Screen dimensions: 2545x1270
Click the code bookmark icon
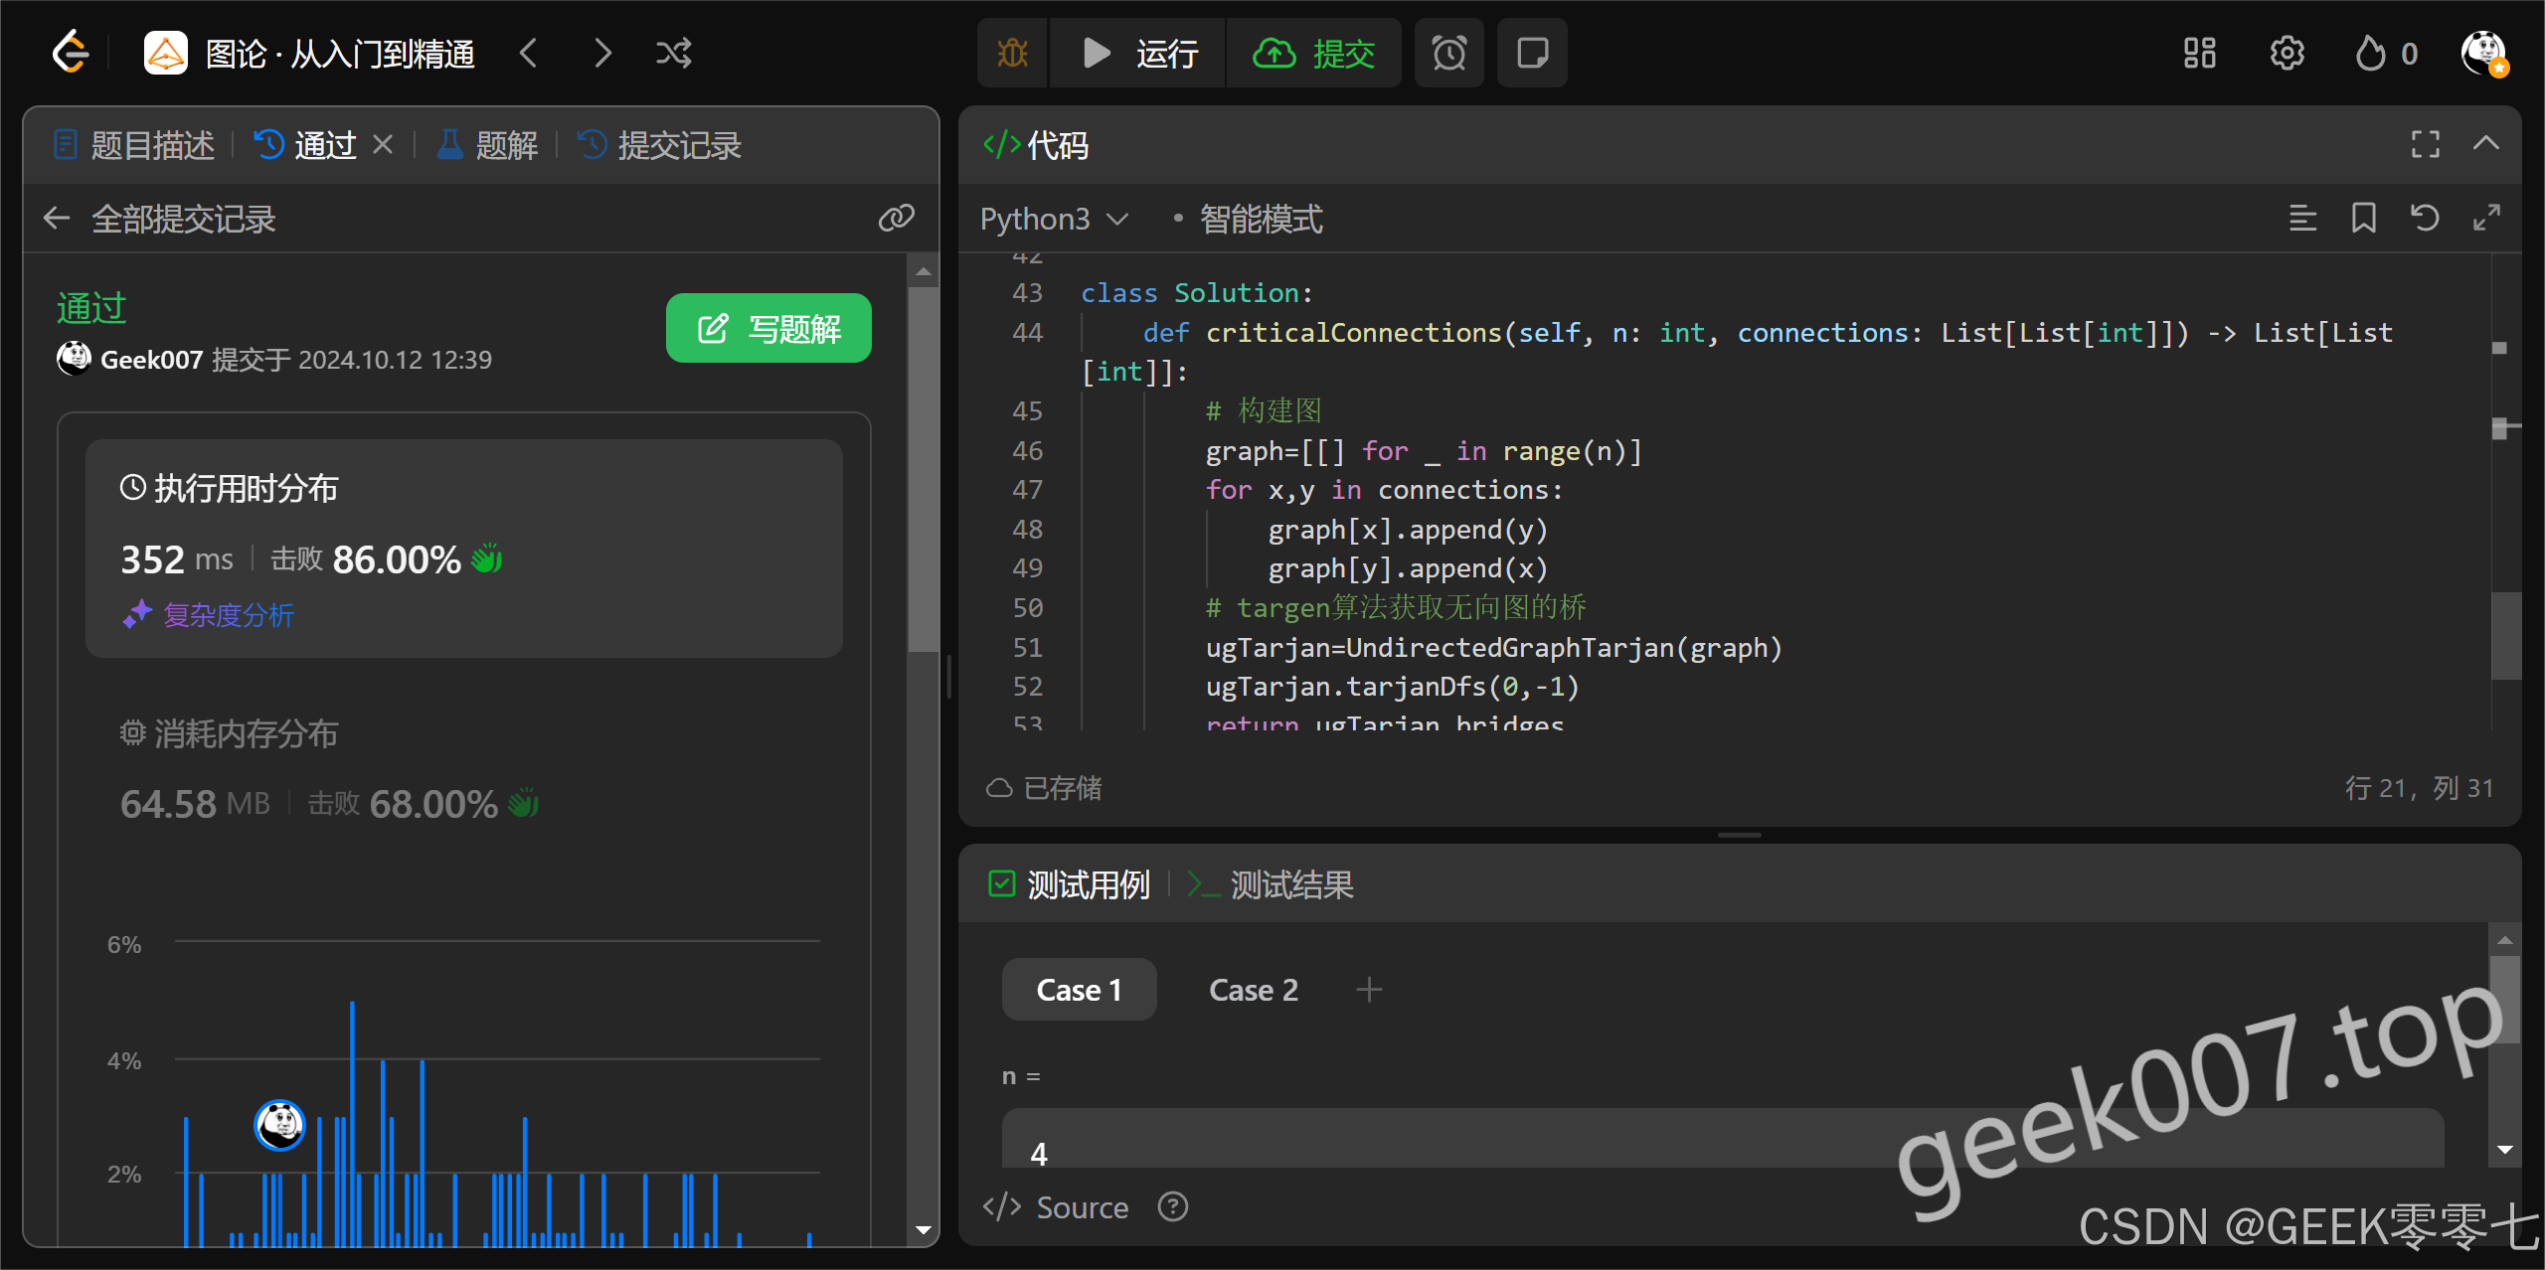2363,218
